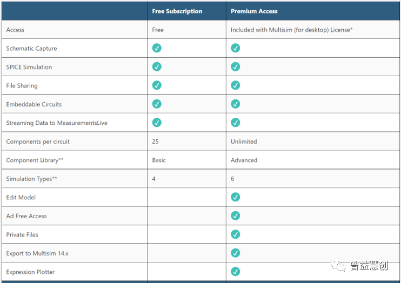
Task: Click the WeChat watermark logo
Action: tap(338, 265)
